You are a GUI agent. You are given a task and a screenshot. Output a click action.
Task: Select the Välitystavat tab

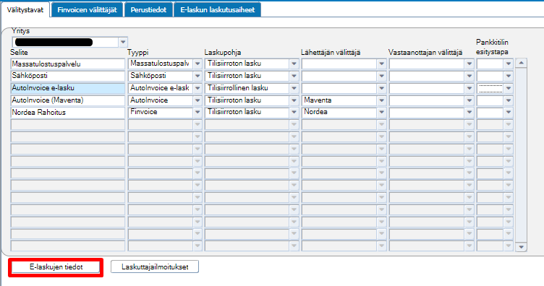point(25,9)
